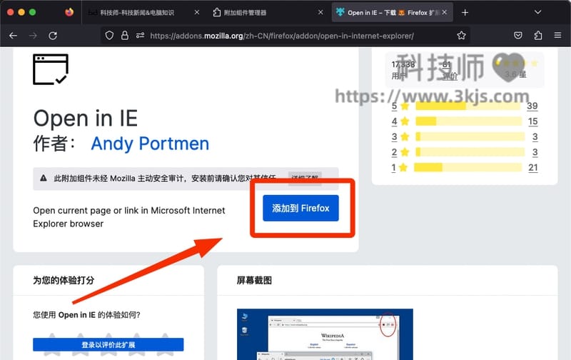The height and width of the screenshot is (360, 571).
Task: Filter reviews by 5 stars link
Action: pos(395,106)
